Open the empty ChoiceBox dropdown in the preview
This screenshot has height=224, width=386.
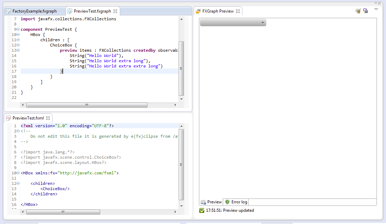(233, 23)
